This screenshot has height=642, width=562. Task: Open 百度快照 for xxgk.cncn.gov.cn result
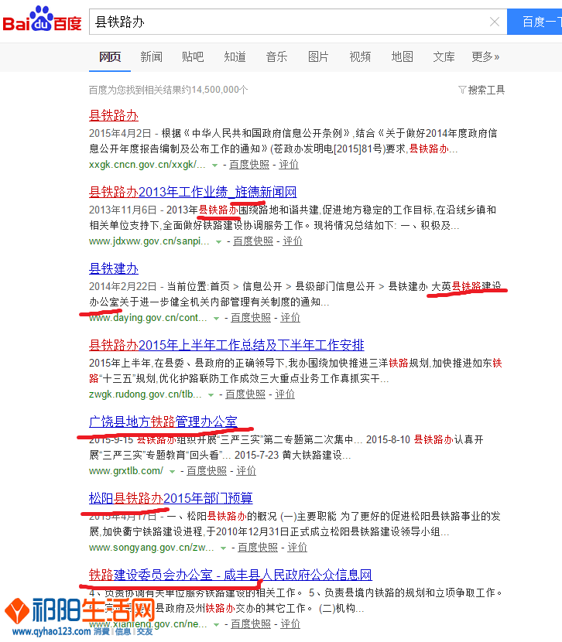pos(249,165)
